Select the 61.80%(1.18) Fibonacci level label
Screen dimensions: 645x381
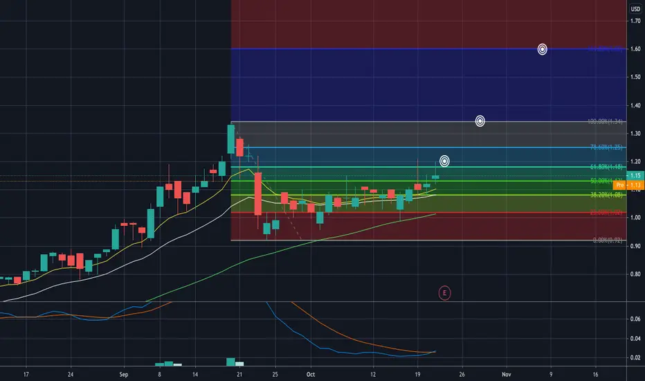pyautogui.click(x=606, y=167)
